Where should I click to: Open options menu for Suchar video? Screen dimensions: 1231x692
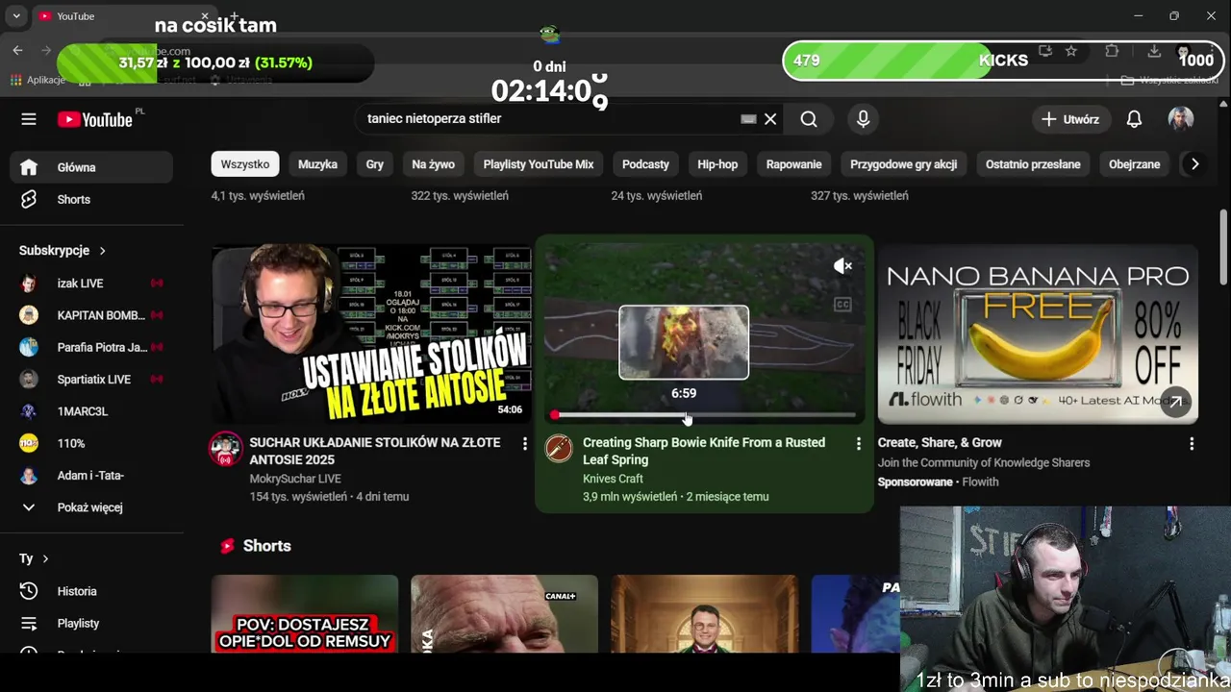coord(524,443)
